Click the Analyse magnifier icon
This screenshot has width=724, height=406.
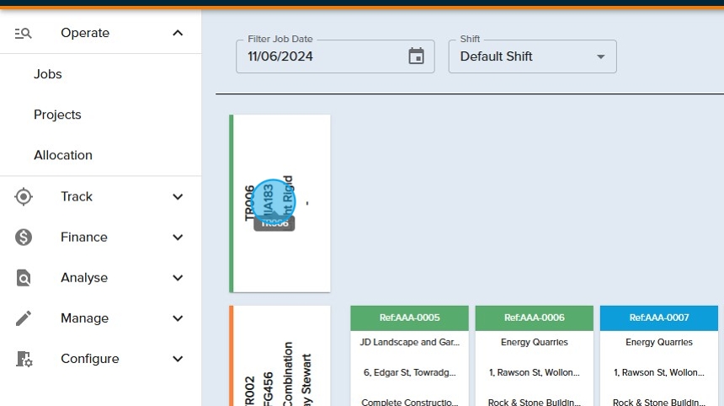tap(24, 278)
